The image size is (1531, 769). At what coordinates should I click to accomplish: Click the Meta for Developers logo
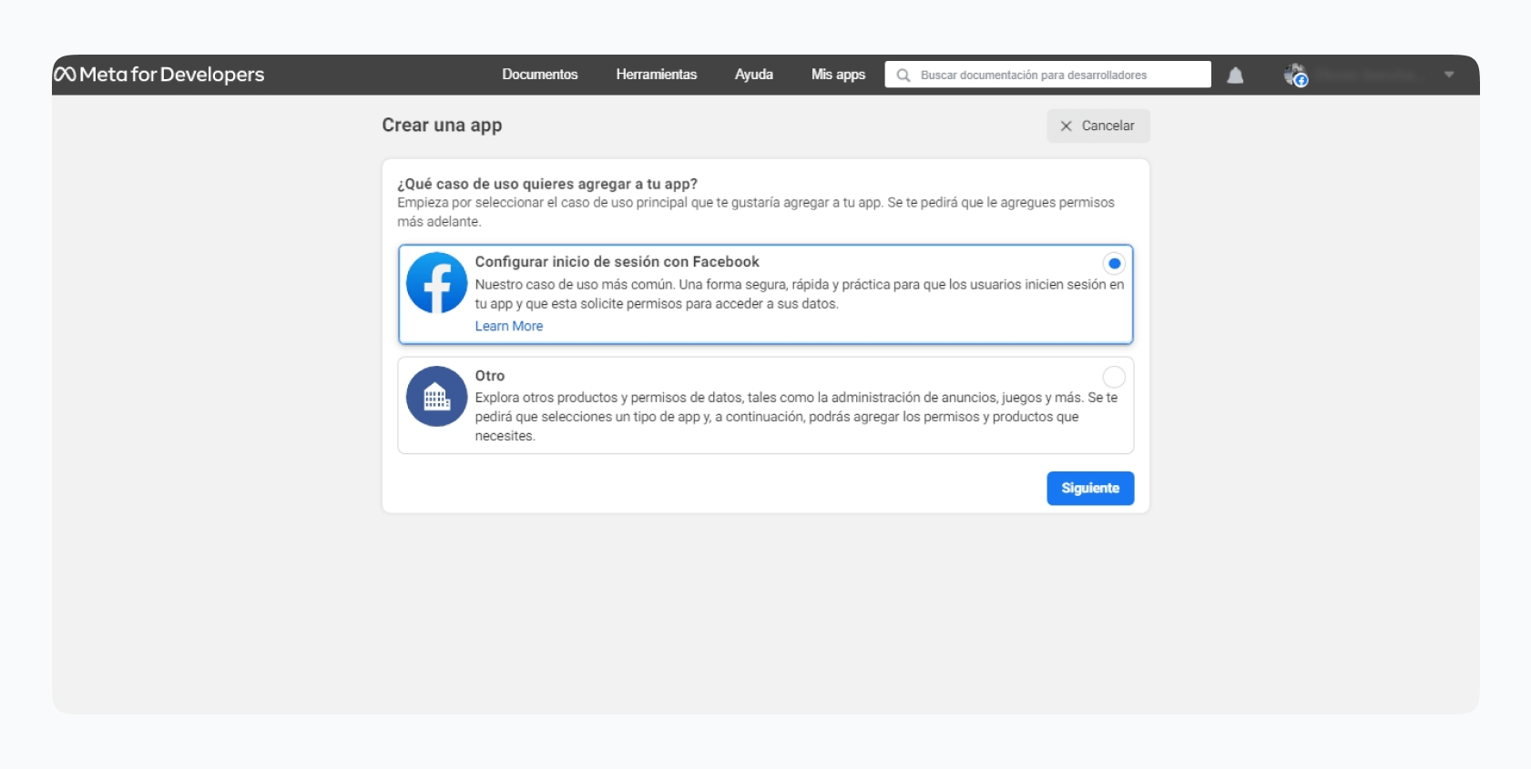point(159,75)
